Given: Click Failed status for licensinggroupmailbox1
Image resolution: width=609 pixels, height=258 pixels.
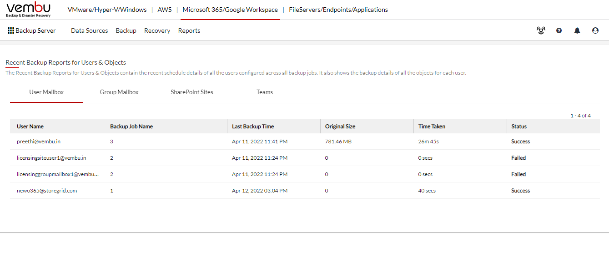Looking at the screenshot, I should [x=518, y=174].
